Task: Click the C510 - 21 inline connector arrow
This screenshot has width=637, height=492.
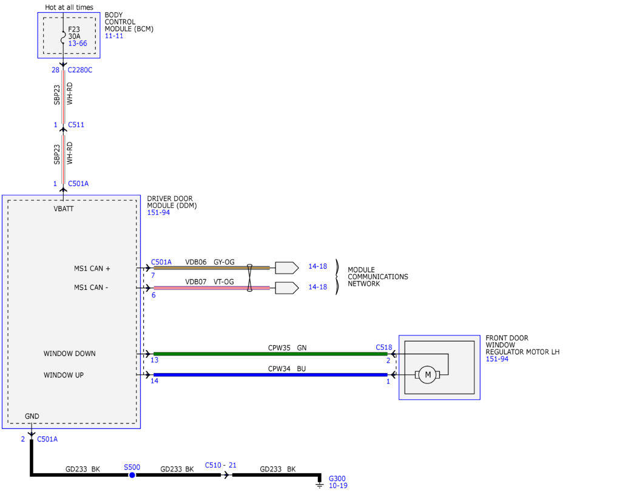Action: (x=227, y=475)
